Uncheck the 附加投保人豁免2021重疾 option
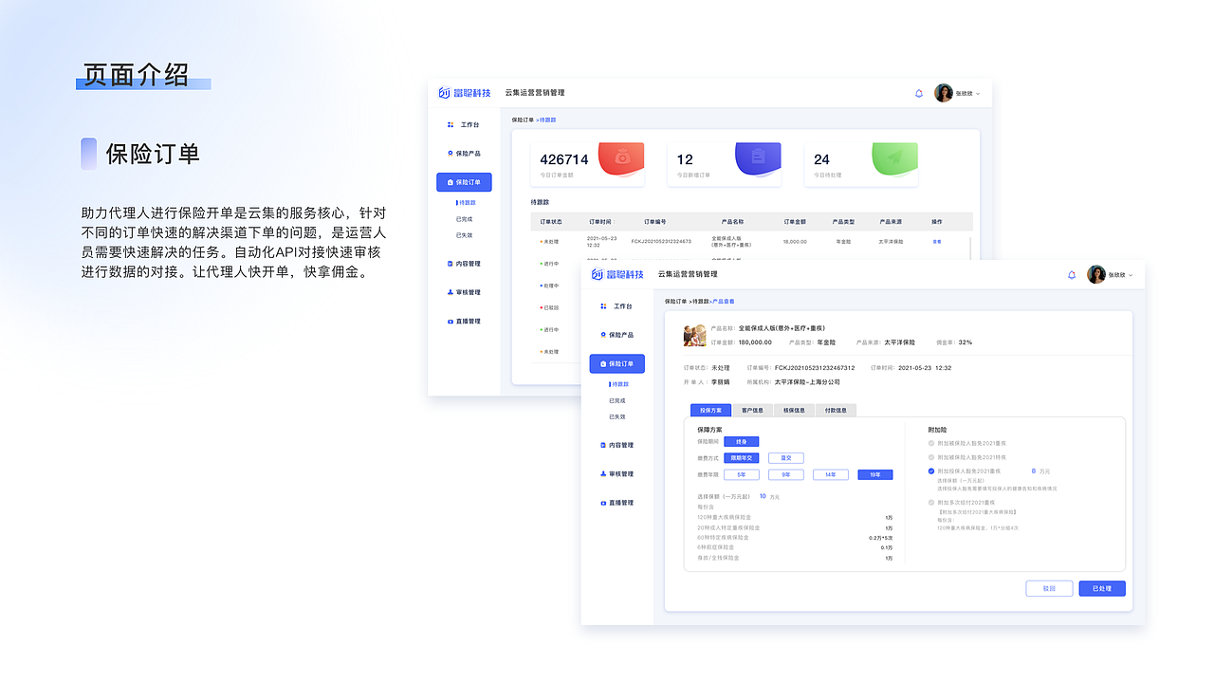The height and width of the screenshot is (683, 1214). [931, 471]
